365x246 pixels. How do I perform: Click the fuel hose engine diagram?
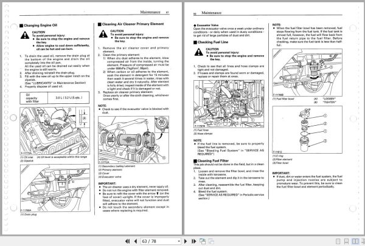229,104
